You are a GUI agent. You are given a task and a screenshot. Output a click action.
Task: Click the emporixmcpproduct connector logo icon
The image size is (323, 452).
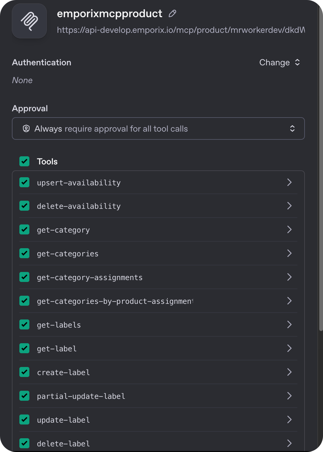[29, 21]
